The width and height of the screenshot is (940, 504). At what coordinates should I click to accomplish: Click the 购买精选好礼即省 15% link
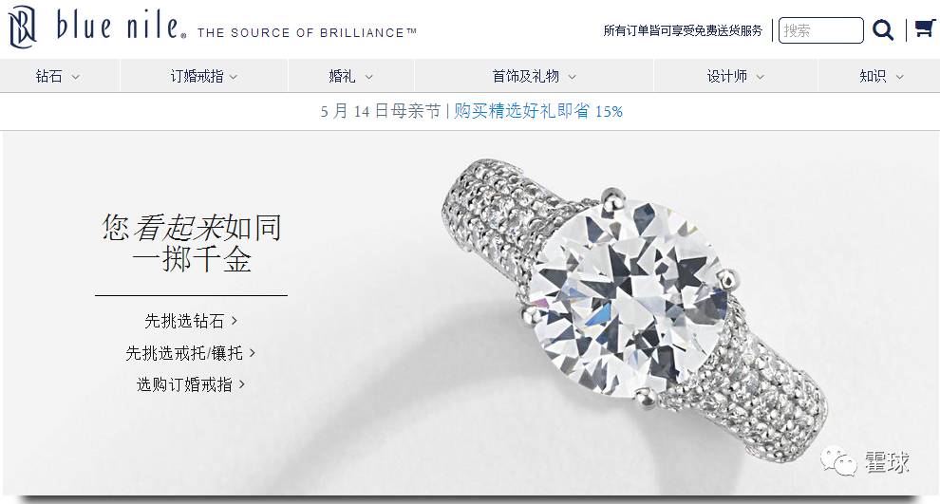pos(538,111)
